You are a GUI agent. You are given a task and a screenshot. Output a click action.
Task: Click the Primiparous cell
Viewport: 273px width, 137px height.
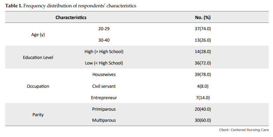tap(104, 109)
